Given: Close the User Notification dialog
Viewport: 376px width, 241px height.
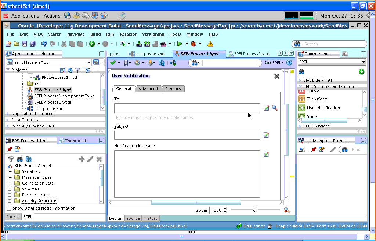Looking at the screenshot, I should tap(277, 77).
